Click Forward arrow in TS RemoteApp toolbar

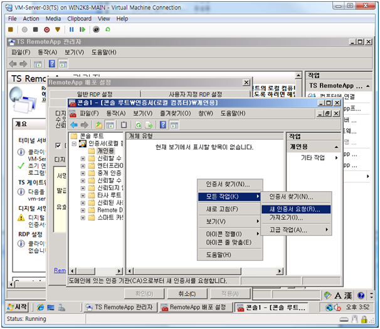pos(23,64)
